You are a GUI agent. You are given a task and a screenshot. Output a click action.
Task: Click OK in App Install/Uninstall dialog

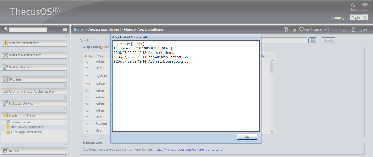pyautogui.click(x=247, y=137)
